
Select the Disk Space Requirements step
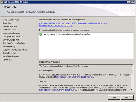click(x=13, y=36)
